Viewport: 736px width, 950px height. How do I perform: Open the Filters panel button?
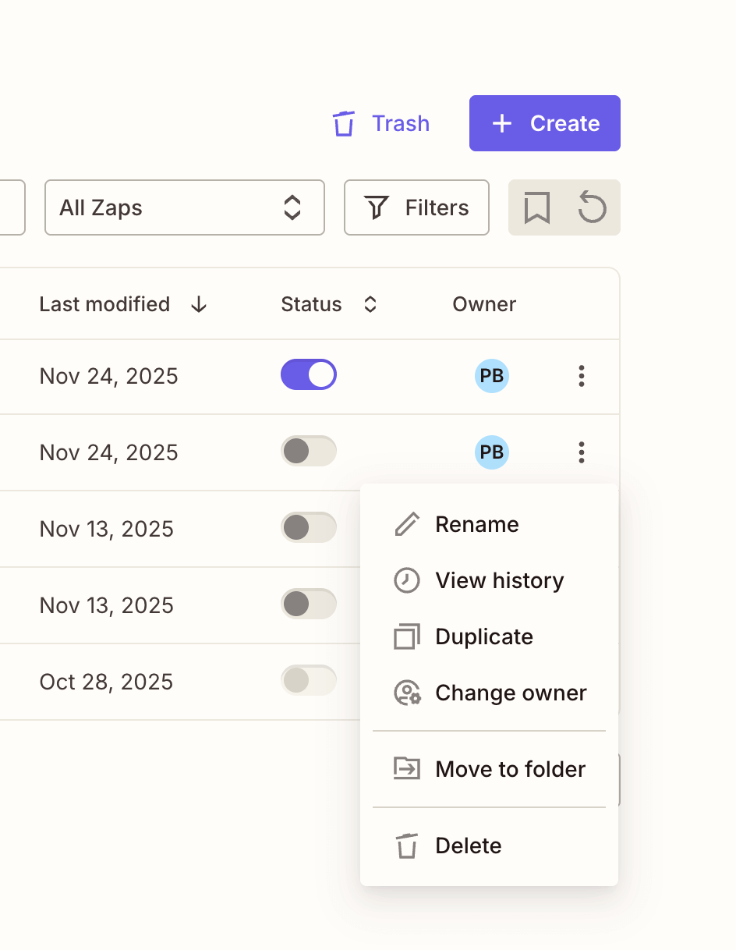tap(416, 207)
